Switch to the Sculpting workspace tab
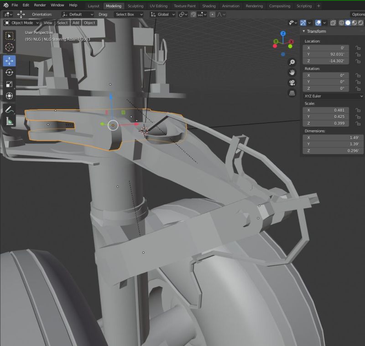This screenshot has width=365, height=346. coord(135,6)
